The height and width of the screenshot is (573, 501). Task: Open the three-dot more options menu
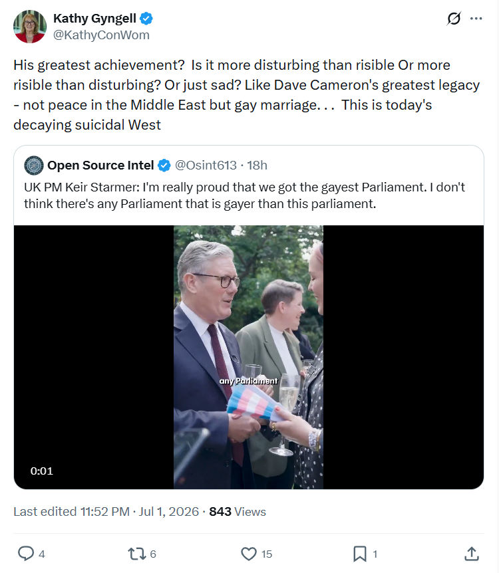click(x=476, y=18)
